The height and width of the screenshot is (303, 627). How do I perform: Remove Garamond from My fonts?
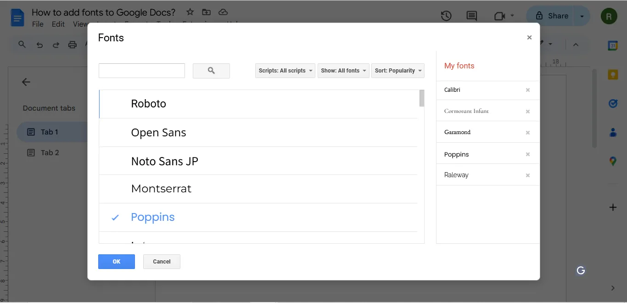click(x=528, y=133)
